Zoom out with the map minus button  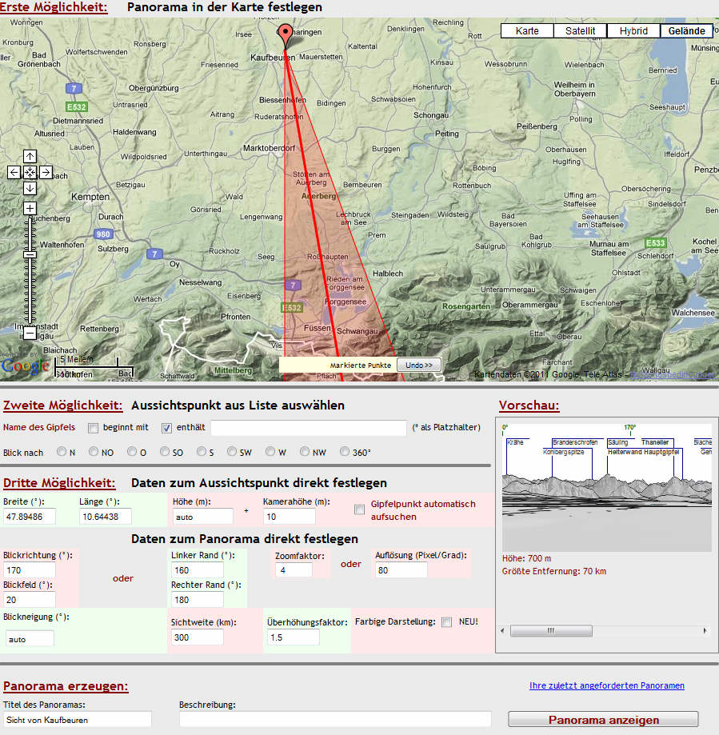tap(30, 333)
